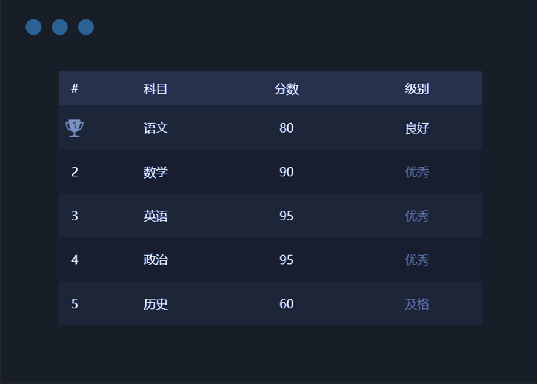Viewport: 537px width, 384px height.
Task: Sort by the 科目 column header
Action: (155, 89)
